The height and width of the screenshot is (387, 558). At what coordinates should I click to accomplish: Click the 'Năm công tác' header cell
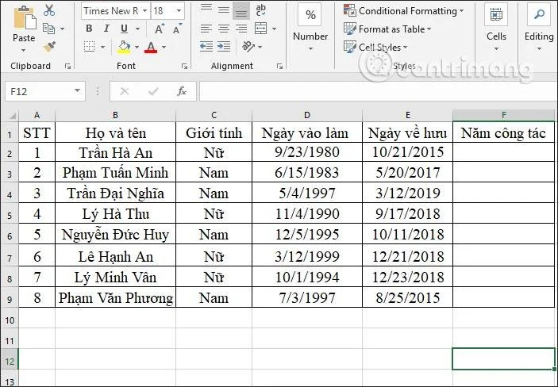(503, 132)
